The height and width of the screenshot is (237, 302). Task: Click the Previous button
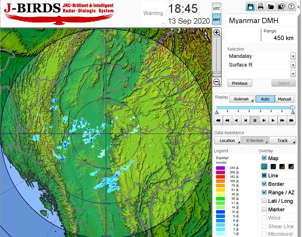(x=240, y=83)
